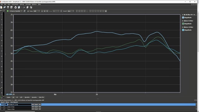Toggle visibility checkbox of sluten 55 liter

coord(4,107)
